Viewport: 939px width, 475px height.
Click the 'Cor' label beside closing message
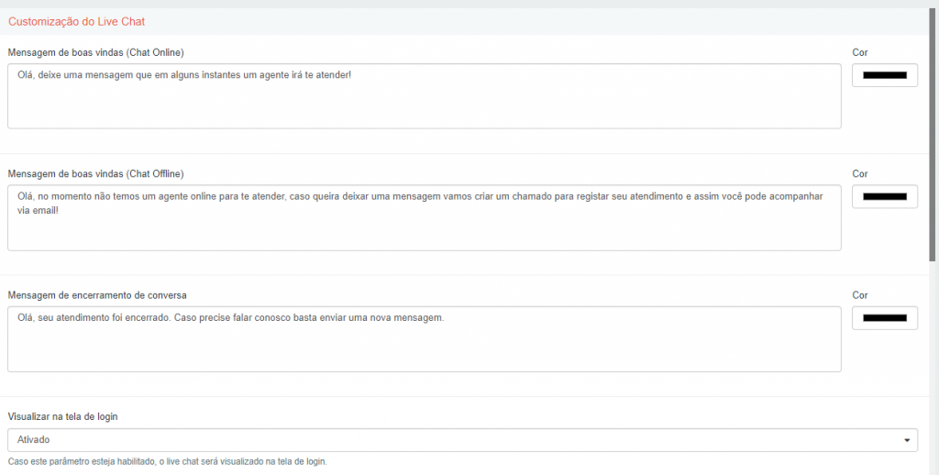860,295
